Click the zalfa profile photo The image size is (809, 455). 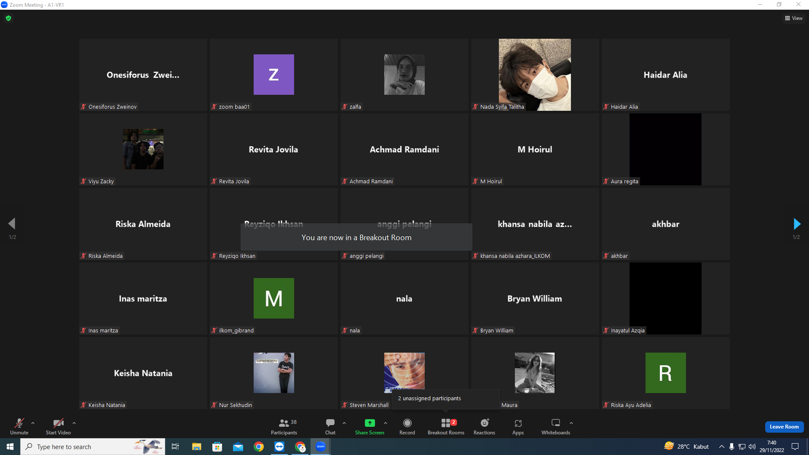pyautogui.click(x=404, y=75)
